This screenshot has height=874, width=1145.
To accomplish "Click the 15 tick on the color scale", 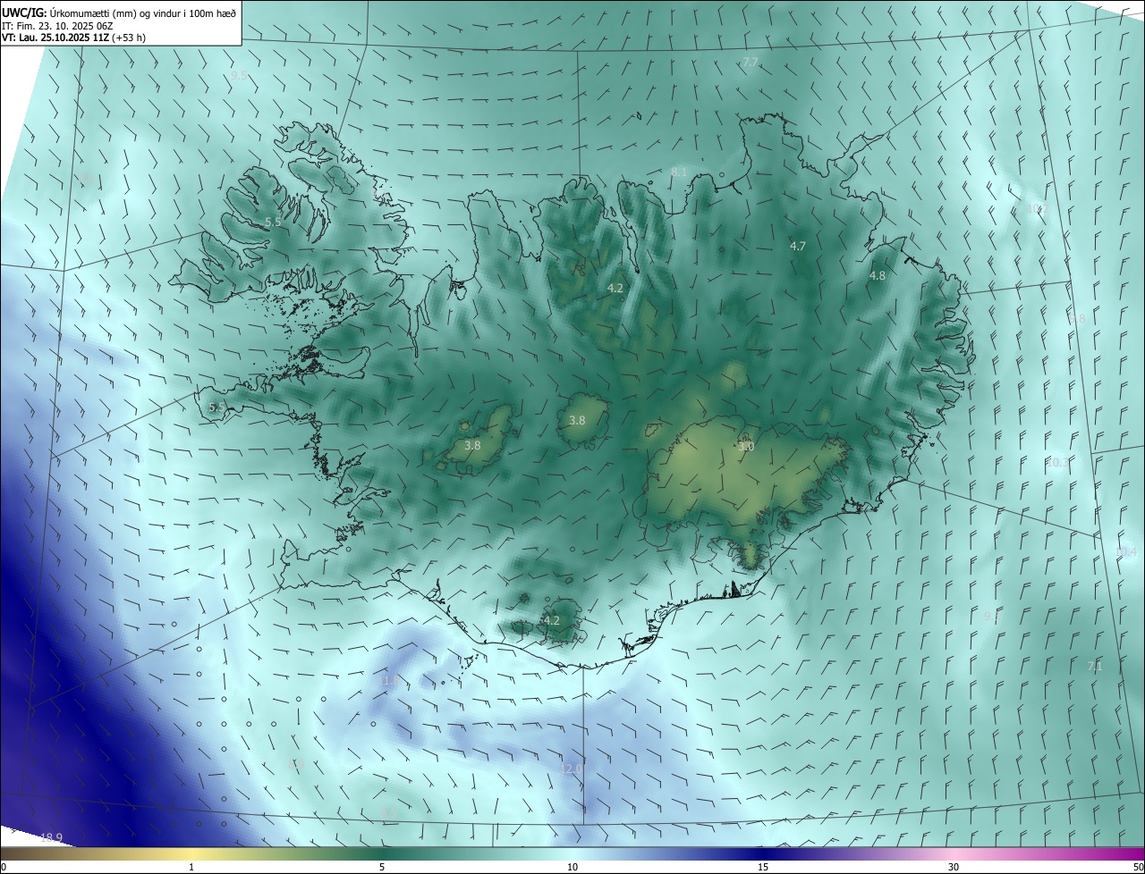I will (x=763, y=867).
